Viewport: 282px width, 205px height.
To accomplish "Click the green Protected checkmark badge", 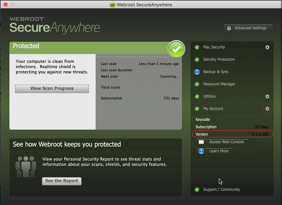I will pyautogui.click(x=176, y=49).
